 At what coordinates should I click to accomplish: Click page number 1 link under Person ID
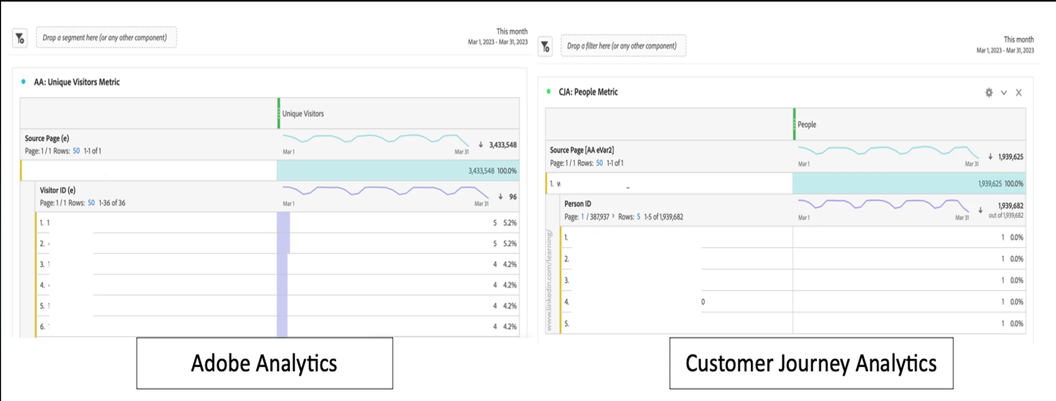582,217
